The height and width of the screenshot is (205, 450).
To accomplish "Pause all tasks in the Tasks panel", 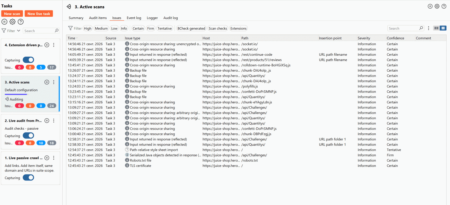I will (x=4, y=22).
